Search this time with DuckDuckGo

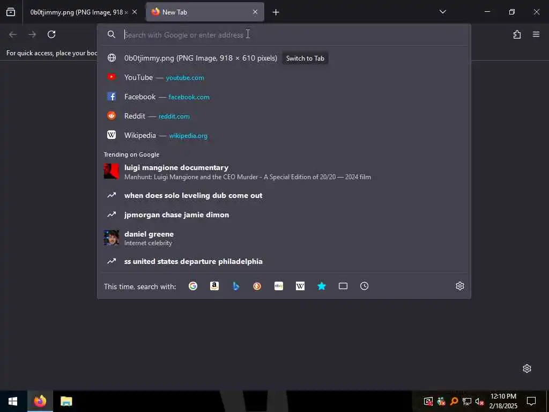coord(257,286)
